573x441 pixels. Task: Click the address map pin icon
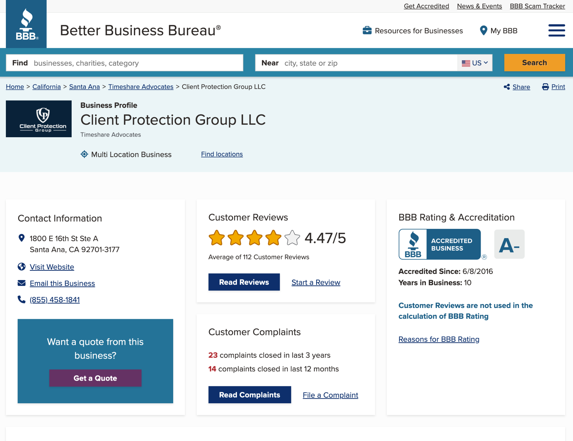pos(22,238)
